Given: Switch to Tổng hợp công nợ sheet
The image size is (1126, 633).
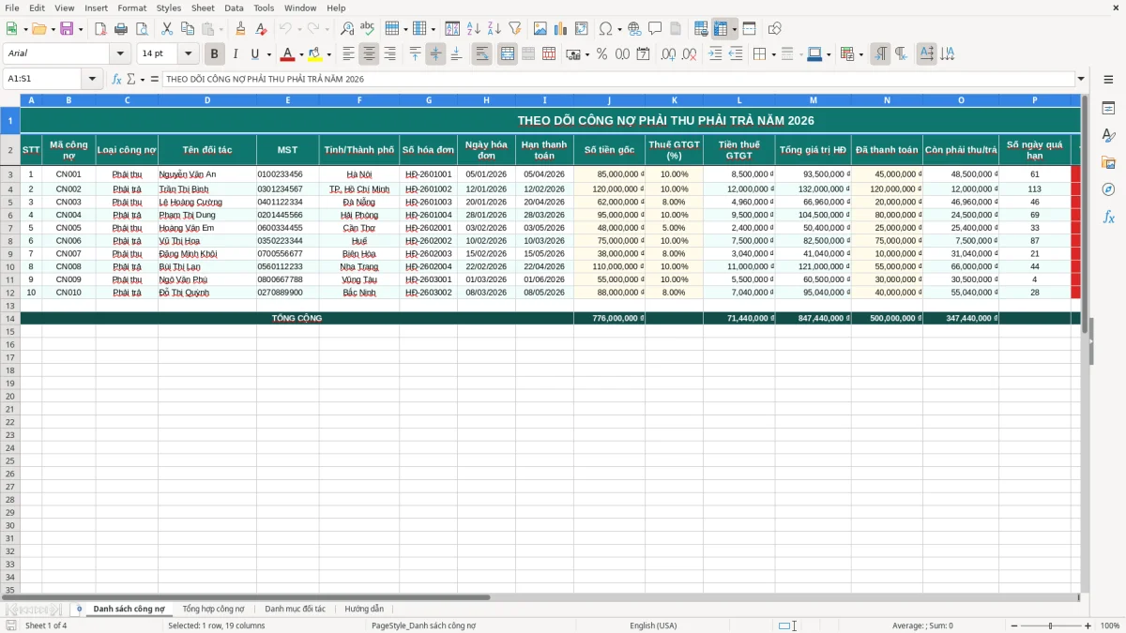Looking at the screenshot, I should (x=213, y=610).
